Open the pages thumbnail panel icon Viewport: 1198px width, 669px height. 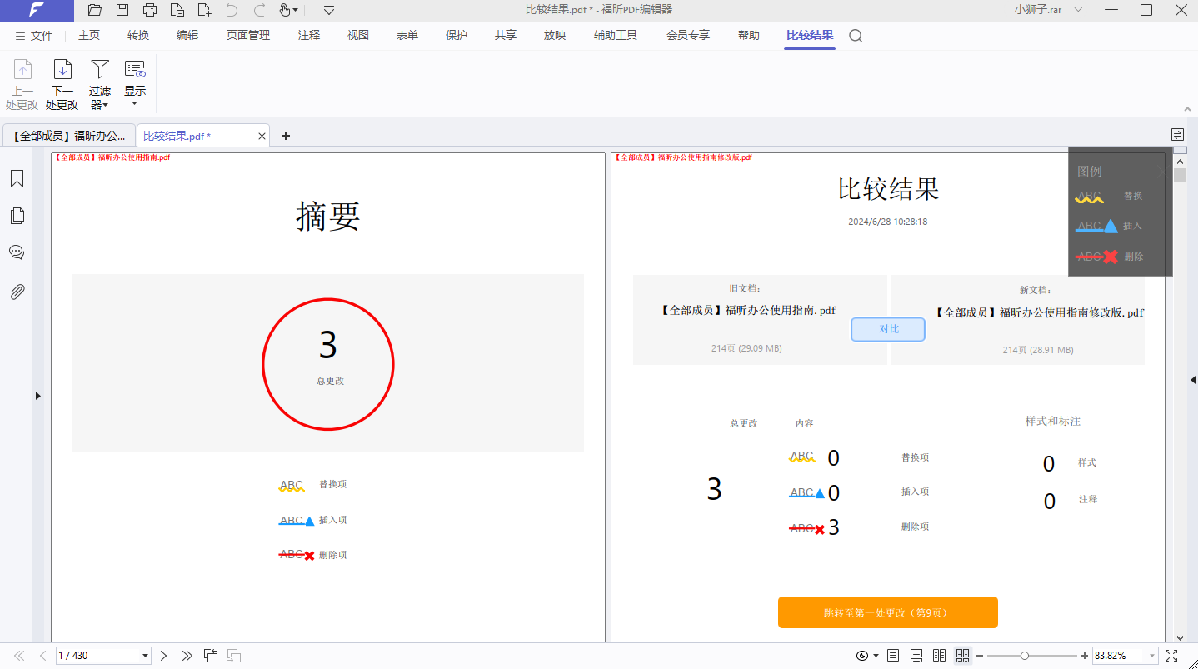click(x=17, y=216)
